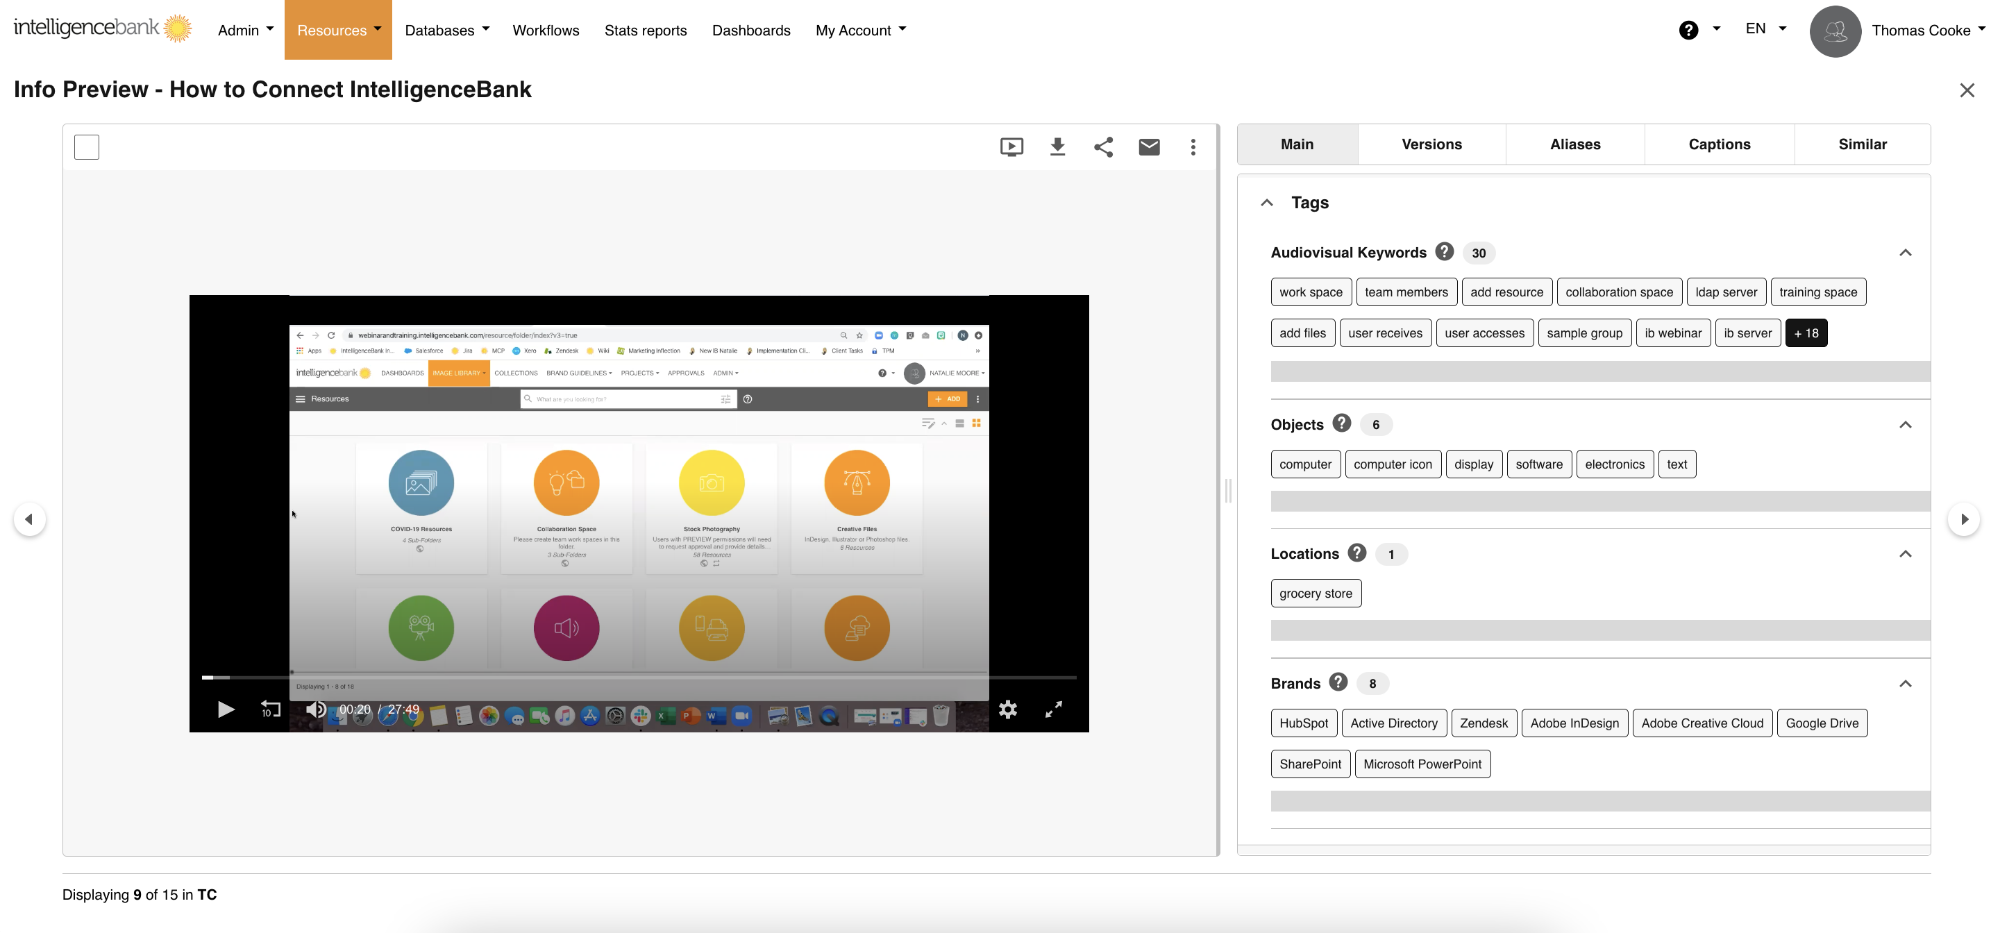This screenshot has width=1991, height=933.
Task: Click the grocery store location tag
Action: tap(1316, 593)
